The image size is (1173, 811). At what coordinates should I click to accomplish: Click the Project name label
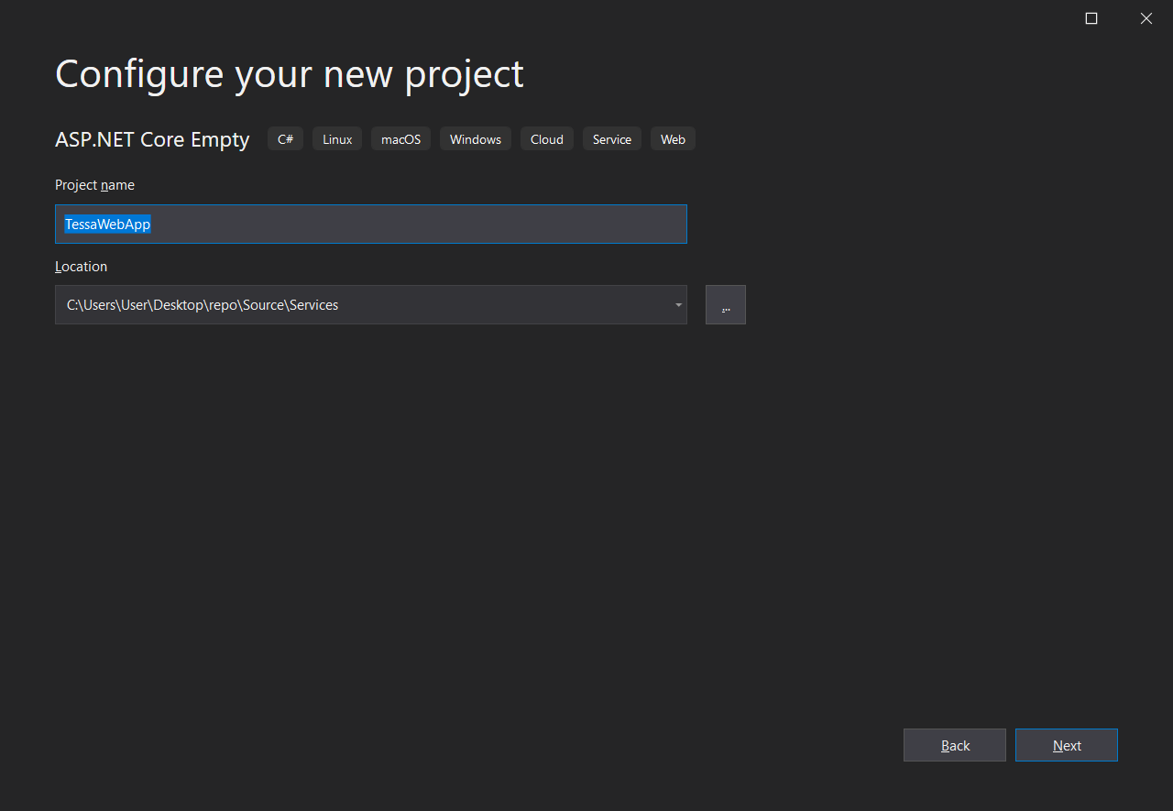click(x=94, y=185)
